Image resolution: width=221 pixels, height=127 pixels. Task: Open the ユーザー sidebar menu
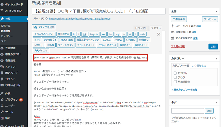pyautogui.click(x=10, y=106)
